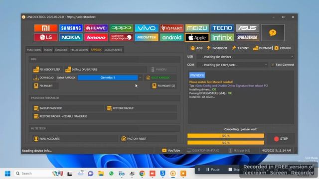Select the Spreadtrum brand icon
This screenshot has height=179, width=319.
tap(247, 37)
